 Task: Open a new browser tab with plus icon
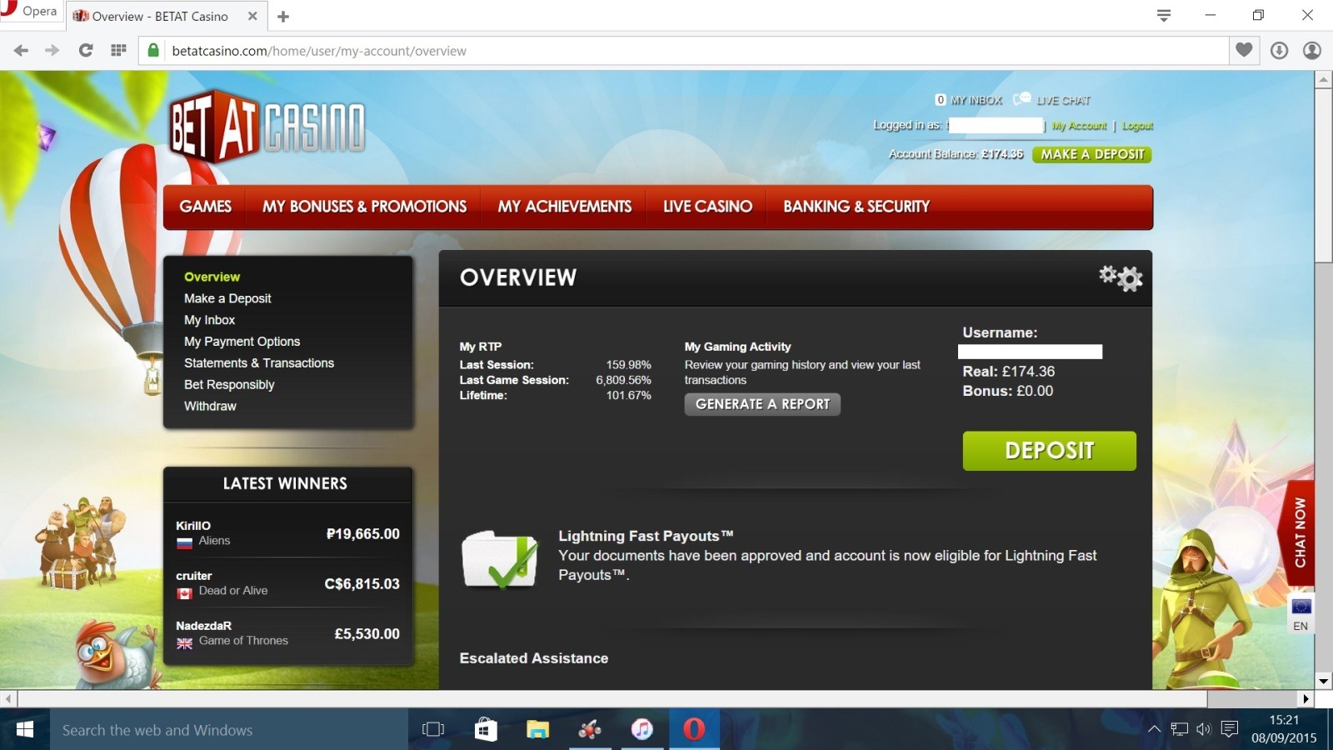tap(283, 17)
